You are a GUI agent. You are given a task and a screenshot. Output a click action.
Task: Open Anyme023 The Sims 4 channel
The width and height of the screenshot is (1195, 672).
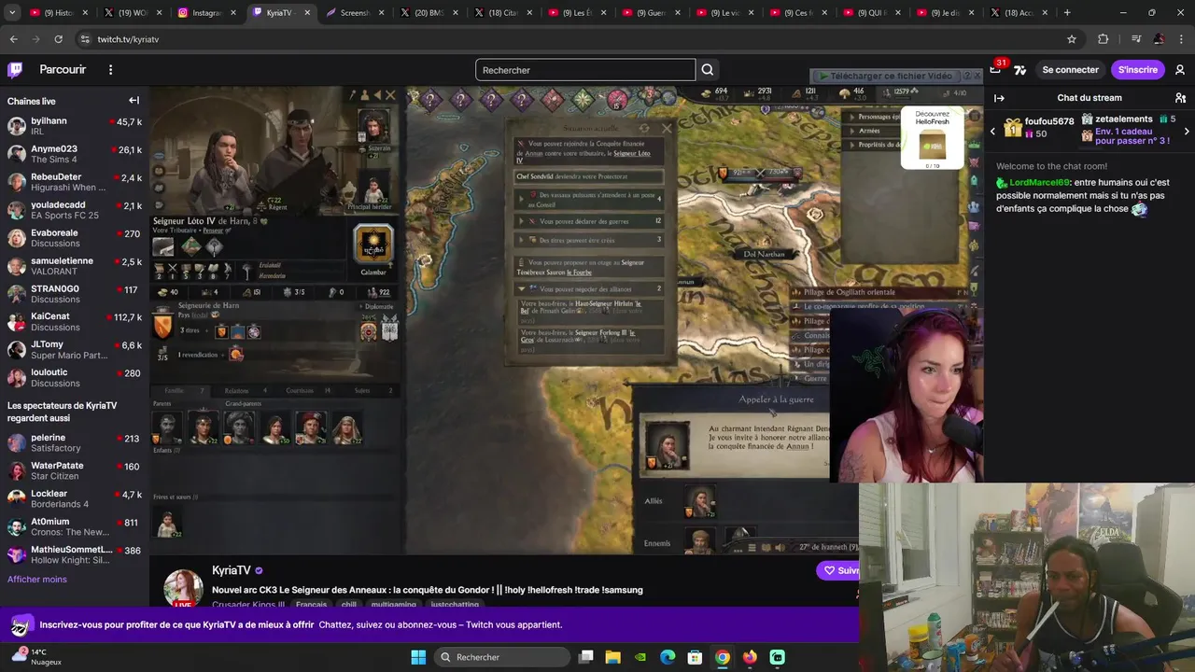(x=75, y=154)
